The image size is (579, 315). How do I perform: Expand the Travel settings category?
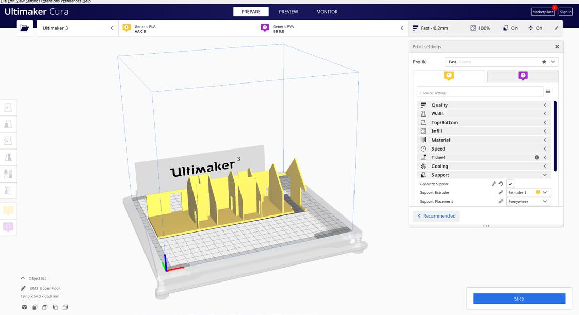point(484,158)
